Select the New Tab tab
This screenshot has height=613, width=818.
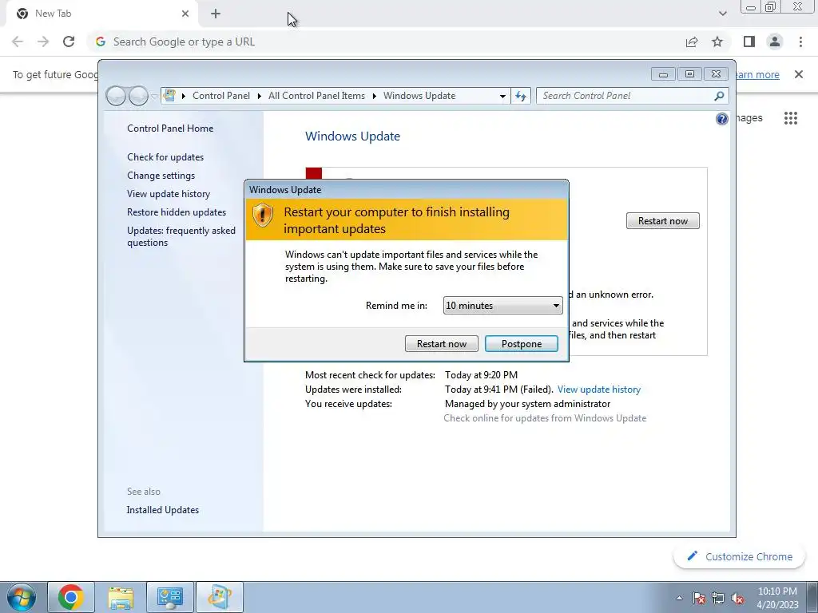click(x=101, y=14)
